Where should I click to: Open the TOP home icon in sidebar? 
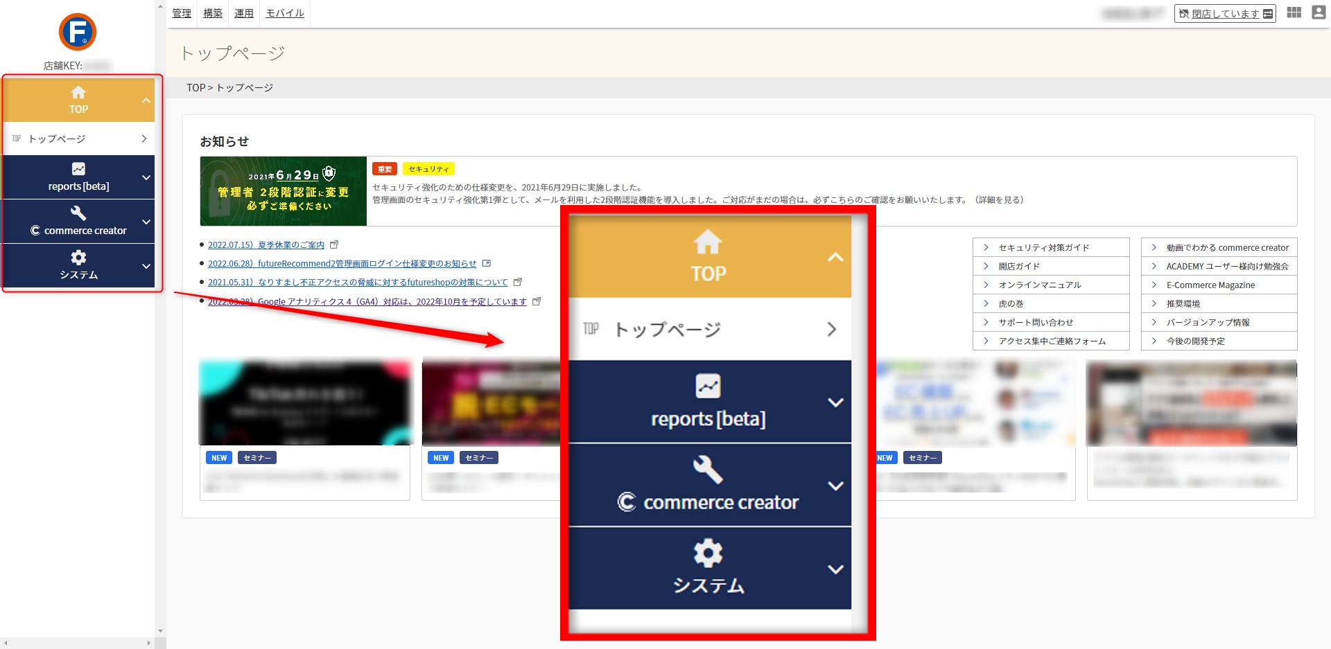click(78, 92)
